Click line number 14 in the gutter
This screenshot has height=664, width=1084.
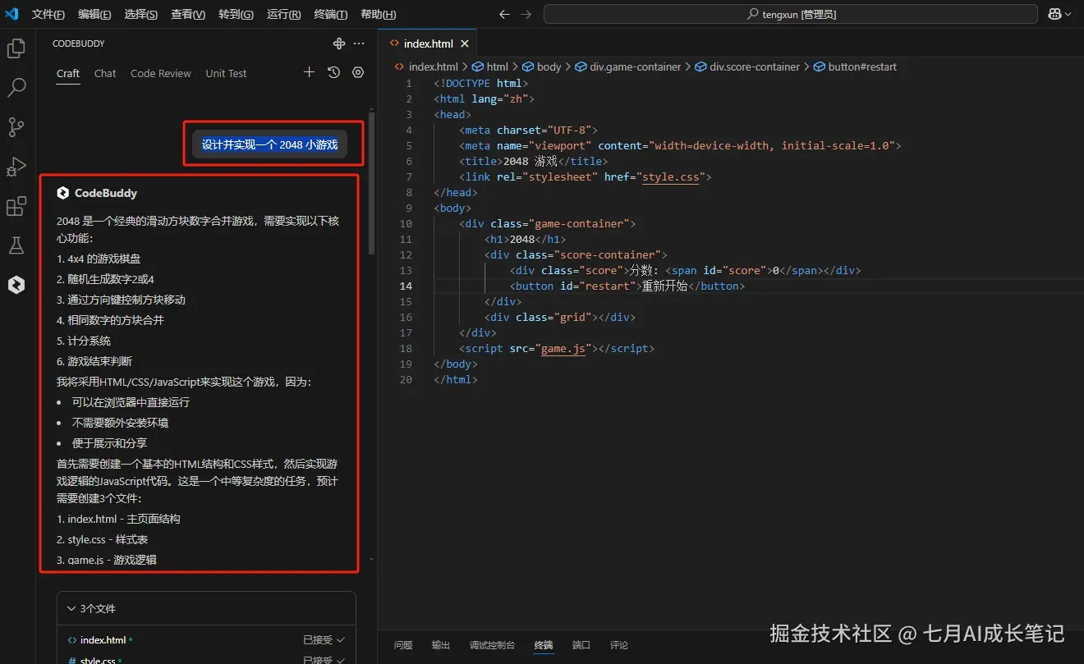(x=406, y=286)
